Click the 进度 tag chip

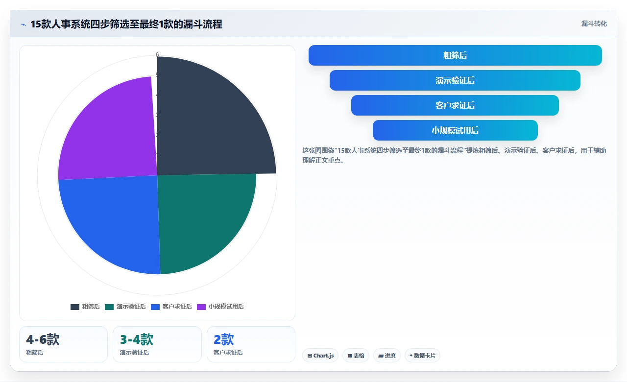click(x=387, y=356)
